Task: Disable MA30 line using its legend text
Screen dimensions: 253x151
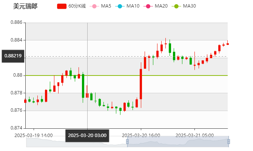Action: 189,6
